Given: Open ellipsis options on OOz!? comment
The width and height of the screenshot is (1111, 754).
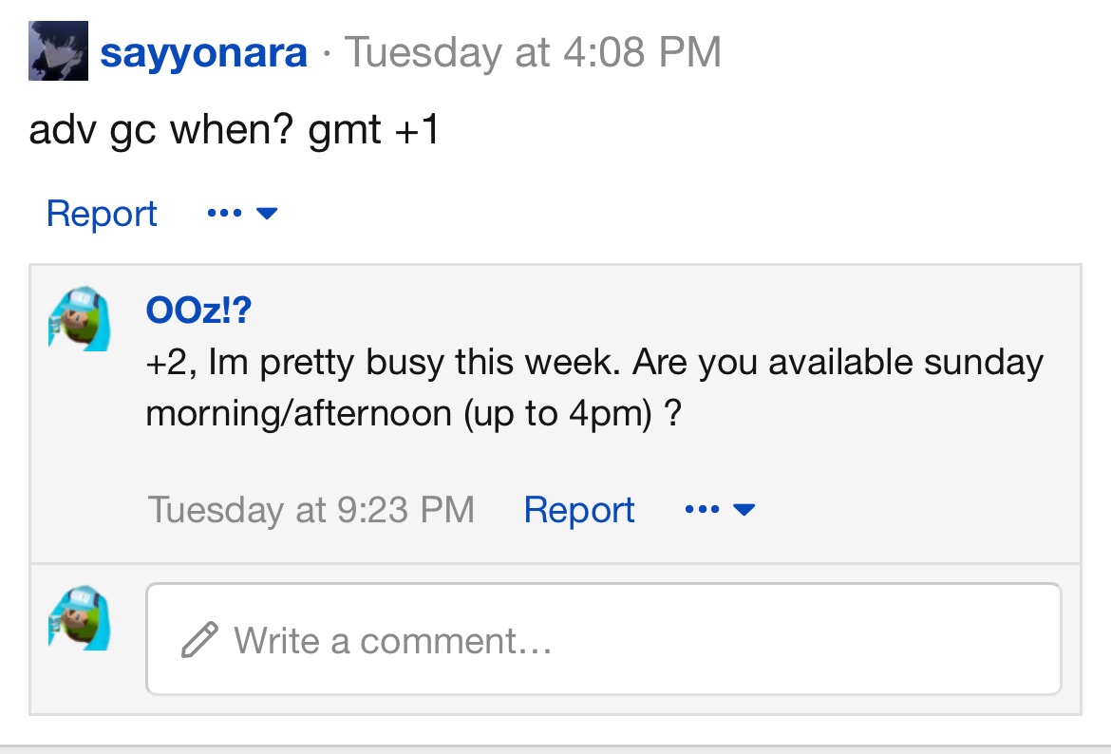Looking at the screenshot, I should click(702, 509).
